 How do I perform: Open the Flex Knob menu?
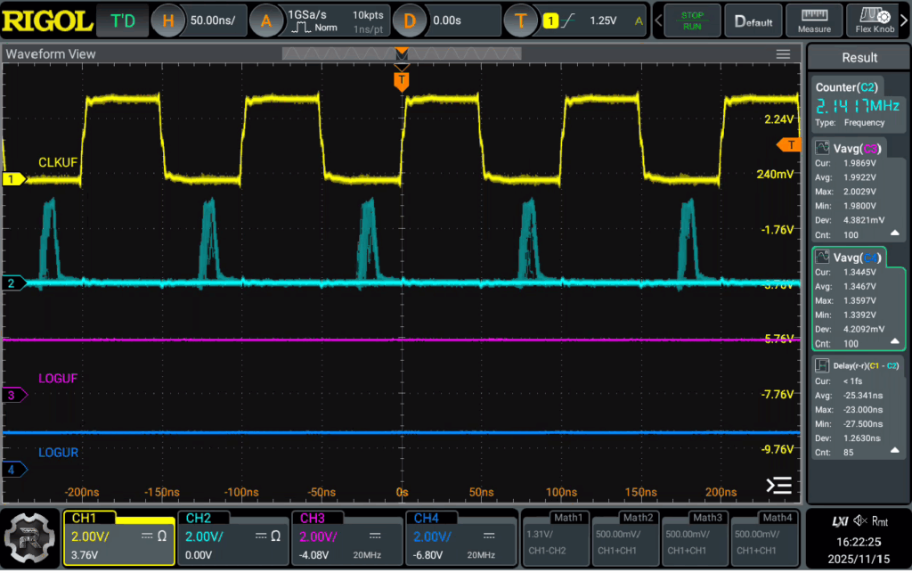pyautogui.click(x=875, y=21)
